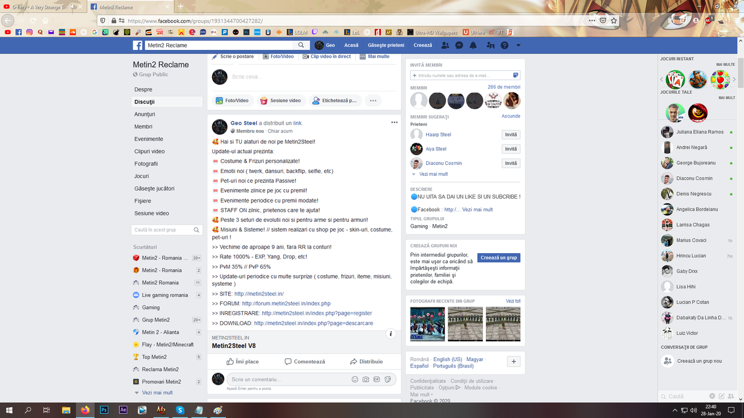Open the Messenger icon in the header
Viewport: 744px width, 418px height.
459,45
